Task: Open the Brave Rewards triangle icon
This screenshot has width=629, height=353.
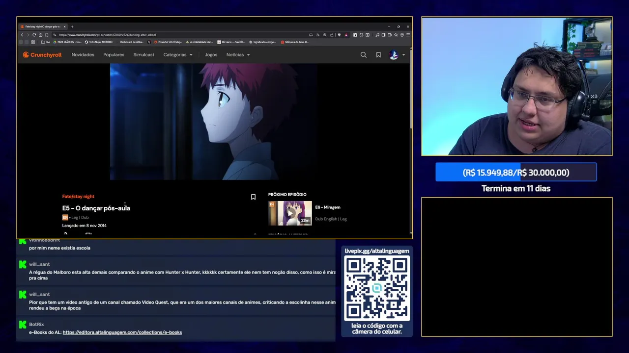Action: point(346,35)
